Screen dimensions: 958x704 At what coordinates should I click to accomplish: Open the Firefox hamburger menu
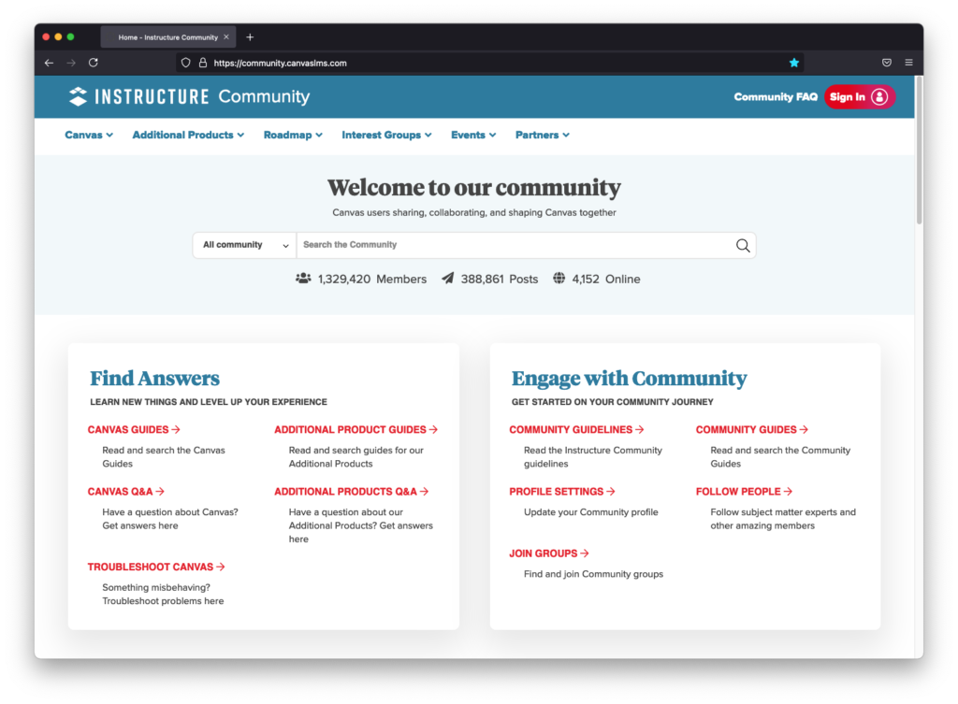[908, 63]
